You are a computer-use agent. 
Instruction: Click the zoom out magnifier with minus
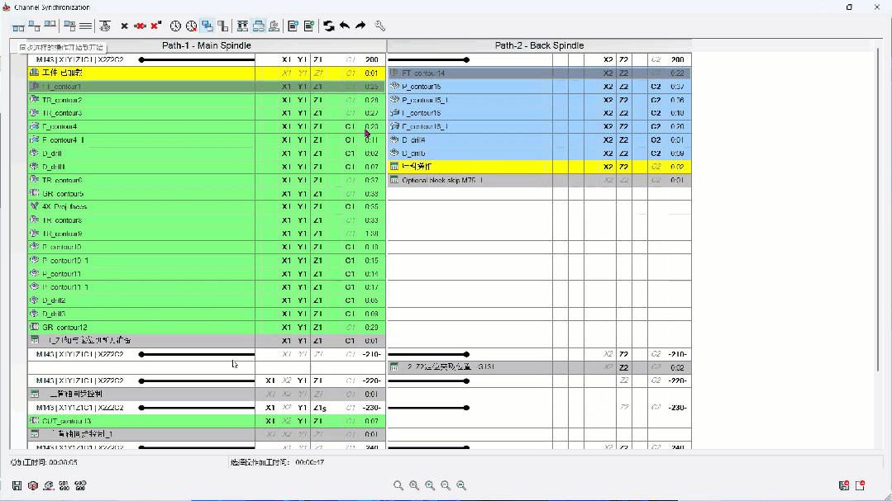tap(446, 485)
